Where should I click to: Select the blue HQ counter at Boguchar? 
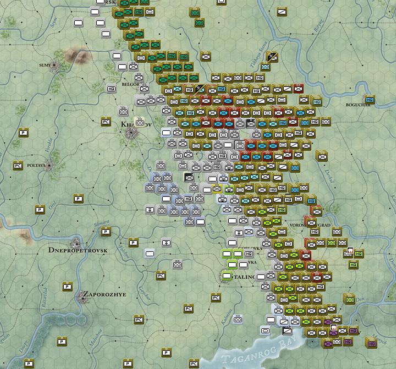click(370, 100)
